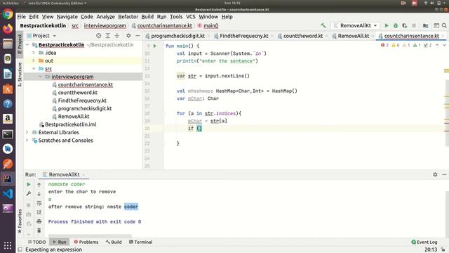Switch to programcheckisdigit.kt editor tab
The height and width of the screenshot is (253, 449).
coord(177,36)
